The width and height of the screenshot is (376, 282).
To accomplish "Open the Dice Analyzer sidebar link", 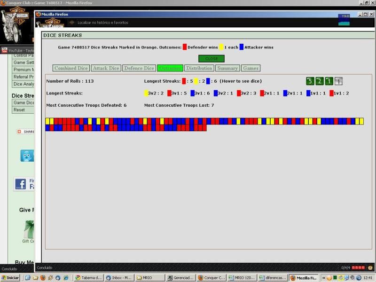I will click(23, 84).
